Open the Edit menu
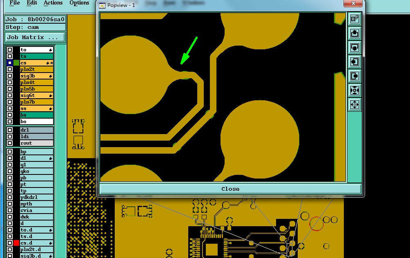 click(32, 3)
